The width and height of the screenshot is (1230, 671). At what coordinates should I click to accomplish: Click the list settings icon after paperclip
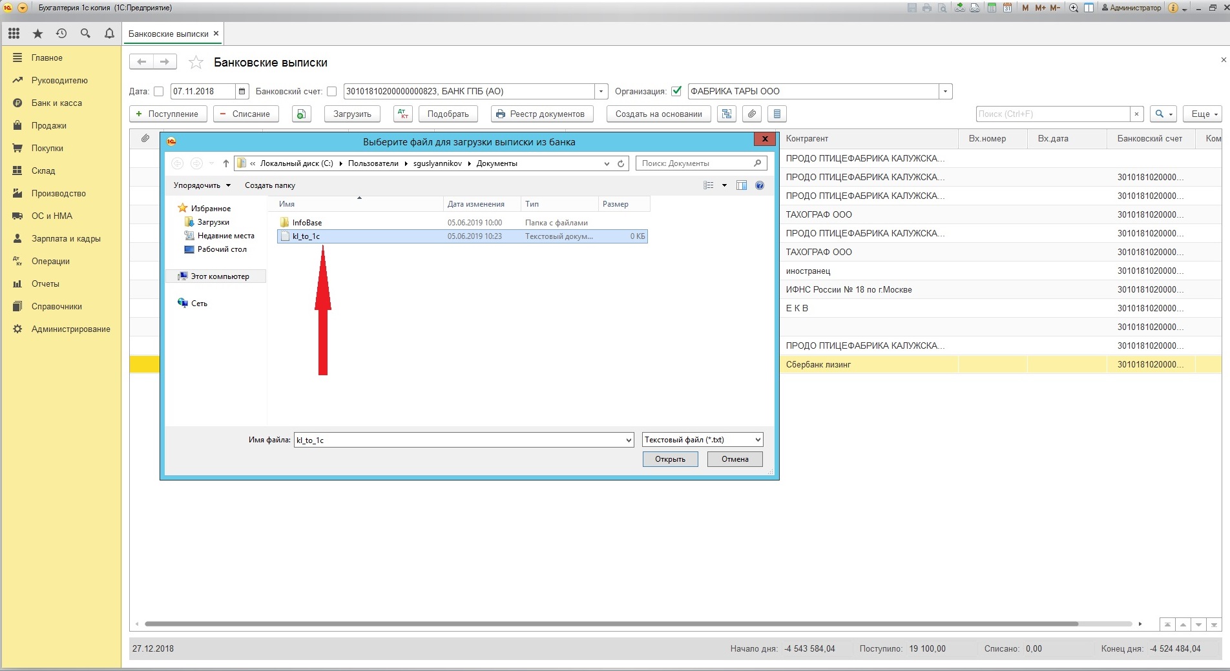point(777,114)
